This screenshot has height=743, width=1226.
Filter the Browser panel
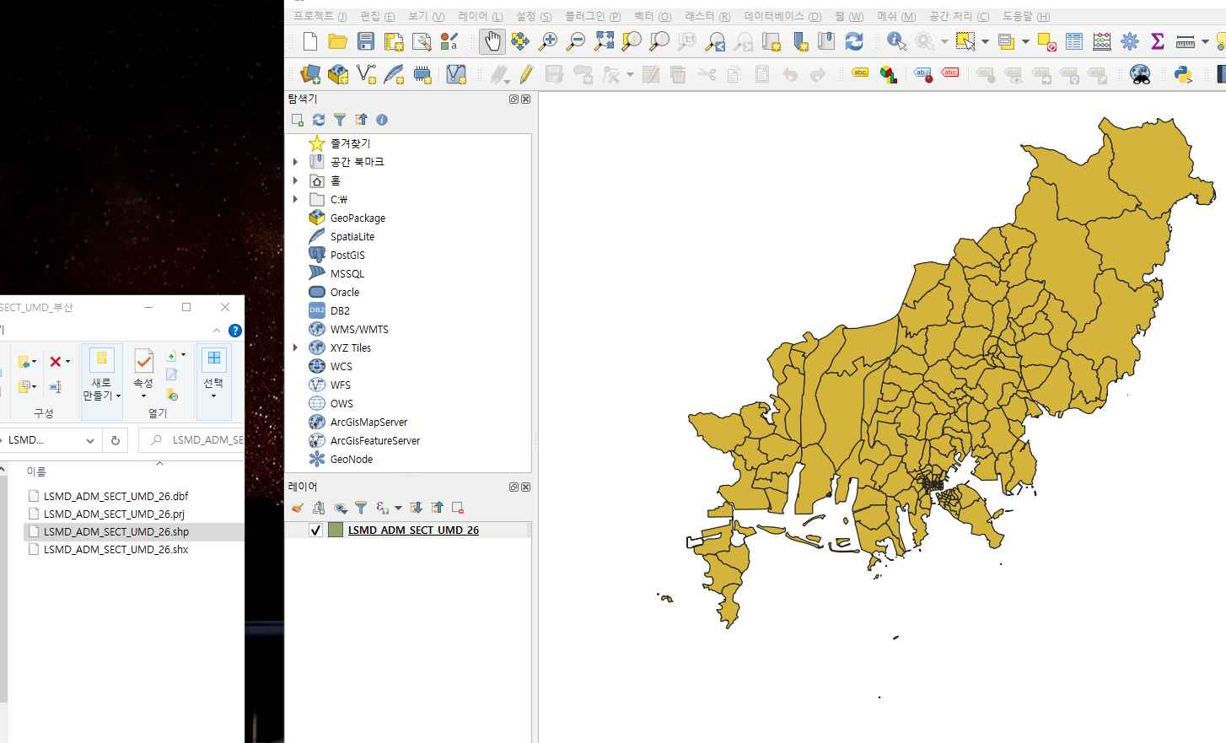tap(339, 120)
